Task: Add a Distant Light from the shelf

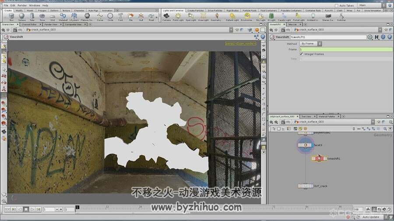Action: coord(232,17)
